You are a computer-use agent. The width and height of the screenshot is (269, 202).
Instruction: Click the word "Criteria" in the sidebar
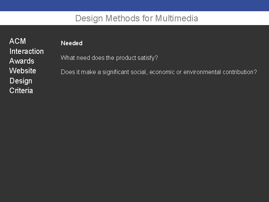click(x=21, y=91)
